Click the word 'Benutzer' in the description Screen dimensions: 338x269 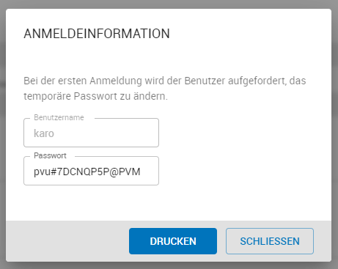point(205,81)
